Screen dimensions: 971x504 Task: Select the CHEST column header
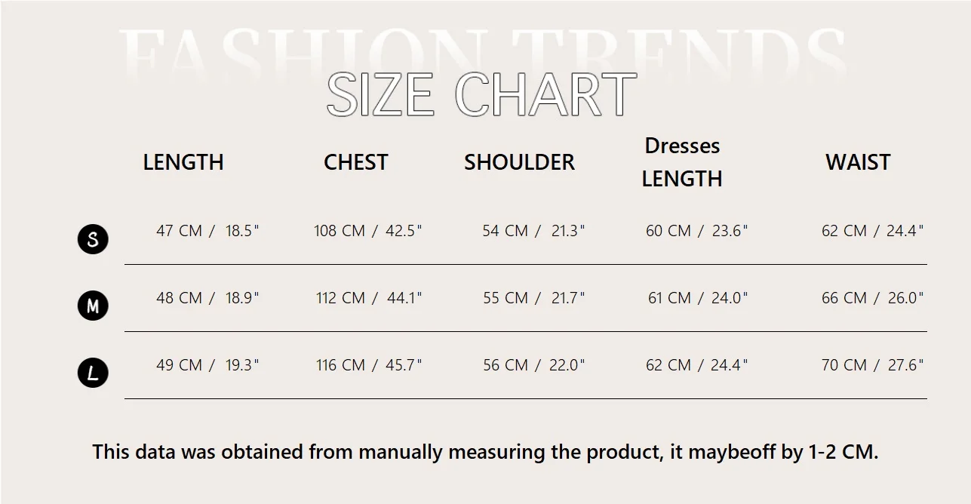[x=355, y=162]
